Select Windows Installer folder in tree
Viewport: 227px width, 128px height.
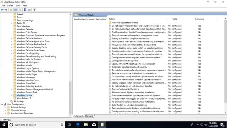tap(24, 65)
